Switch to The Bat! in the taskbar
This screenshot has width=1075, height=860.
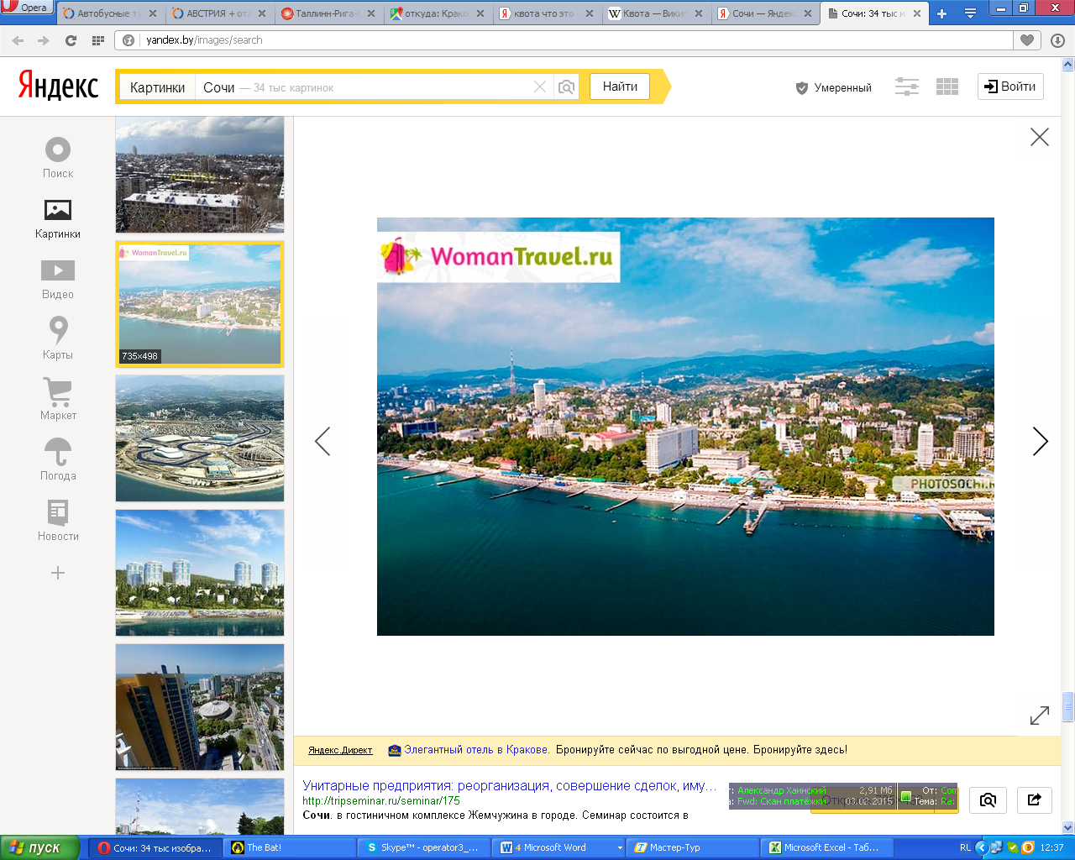291,848
